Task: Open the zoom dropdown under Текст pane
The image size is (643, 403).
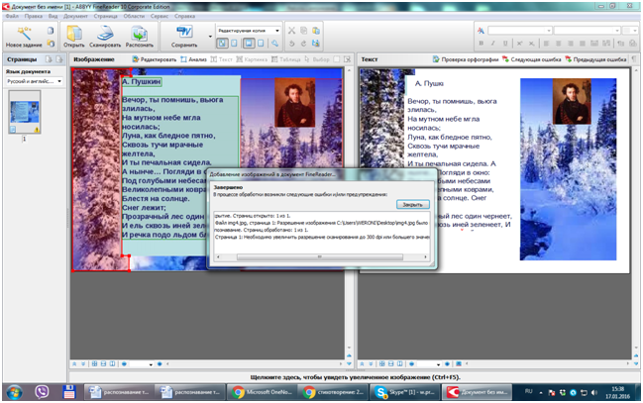Action: 429,364
